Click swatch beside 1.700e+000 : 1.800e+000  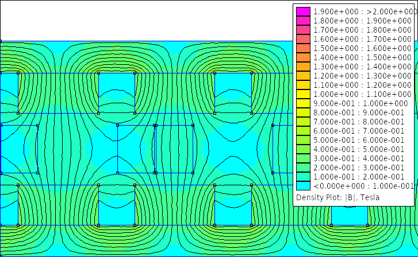click(x=303, y=30)
